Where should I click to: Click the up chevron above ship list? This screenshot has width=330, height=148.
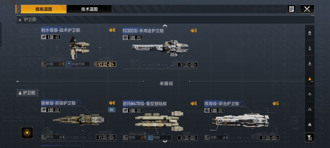coord(165,26)
